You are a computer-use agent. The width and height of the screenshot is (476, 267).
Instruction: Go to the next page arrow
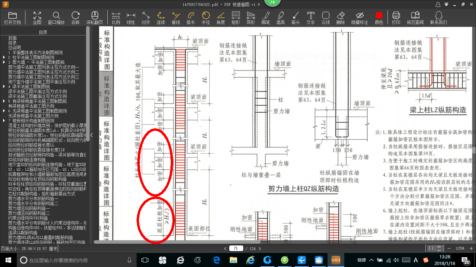[x=260, y=249]
